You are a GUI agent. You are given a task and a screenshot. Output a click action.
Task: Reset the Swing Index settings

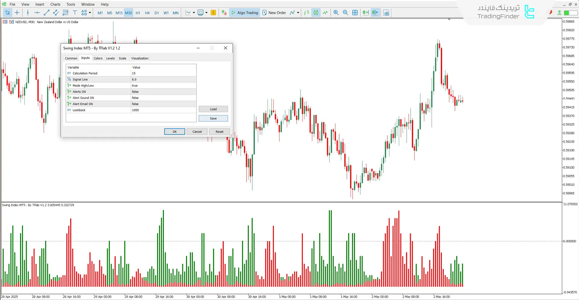[219, 132]
